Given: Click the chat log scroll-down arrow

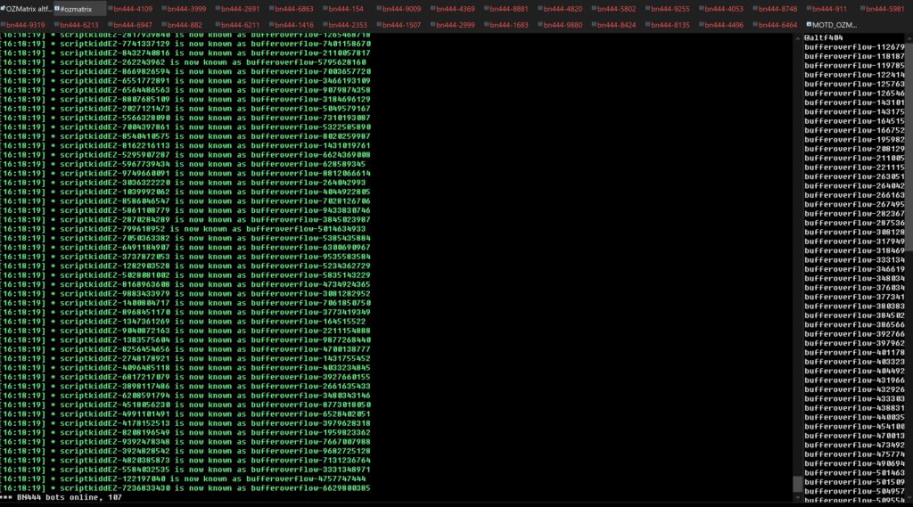Looking at the screenshot, I should pyautogui.click(x=798, y=498).
